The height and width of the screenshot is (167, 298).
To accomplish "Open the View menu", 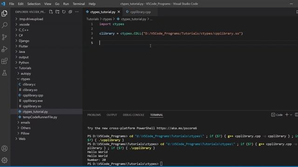I will (47, 4).
